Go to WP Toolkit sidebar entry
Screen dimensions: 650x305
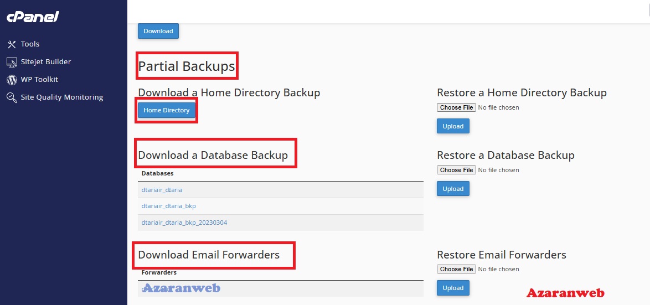coord(39,79)
